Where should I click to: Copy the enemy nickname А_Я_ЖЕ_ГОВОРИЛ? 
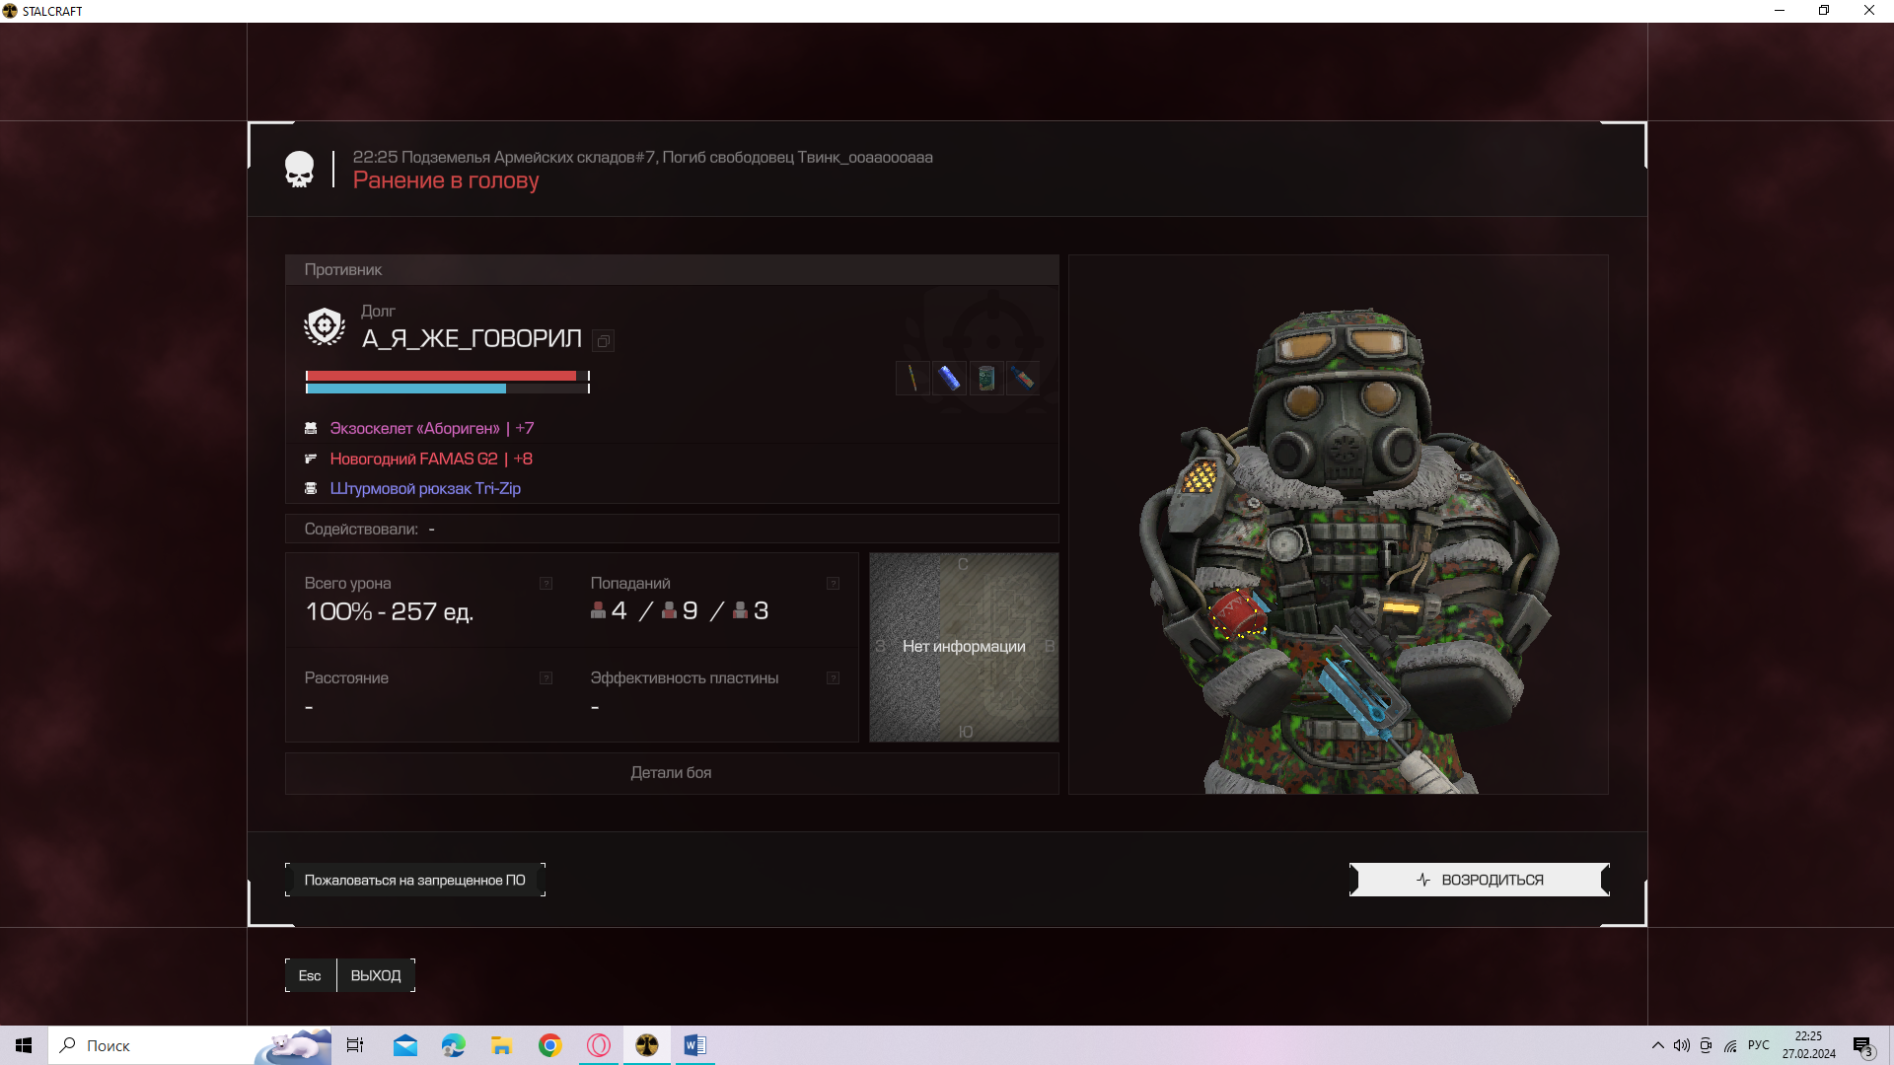[604, 341]
